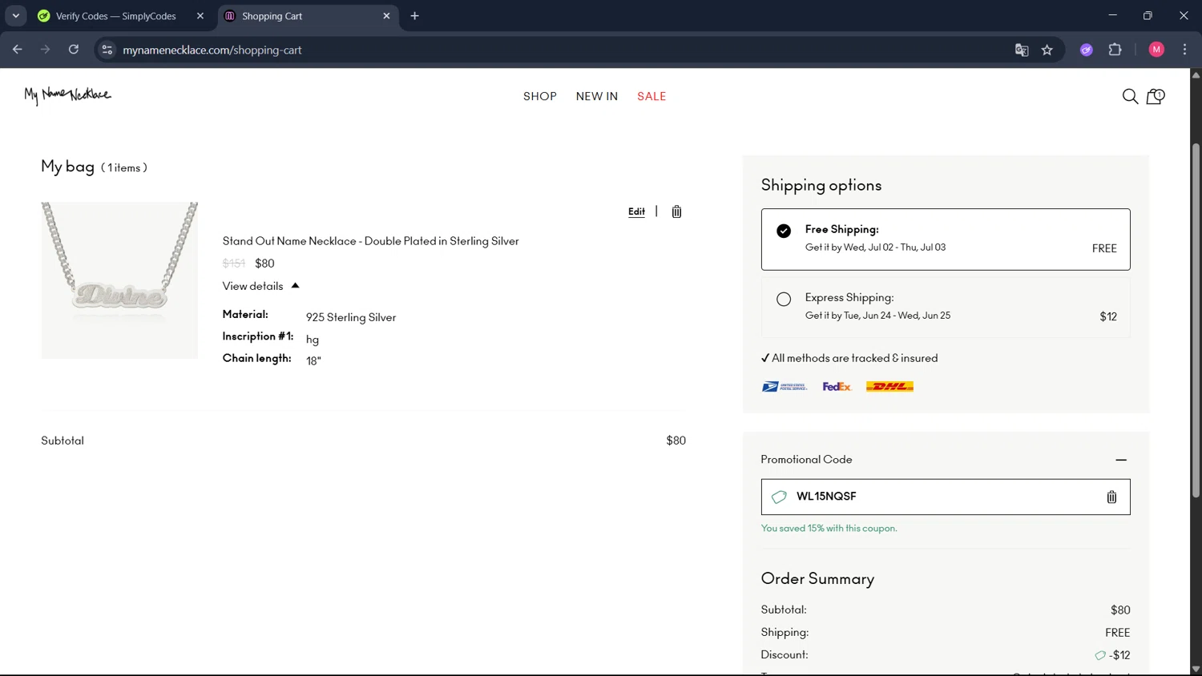Open browser extensions puzzle icon
The height and width of the screenshot is (676, 1202).
(x=1115, y=50)
